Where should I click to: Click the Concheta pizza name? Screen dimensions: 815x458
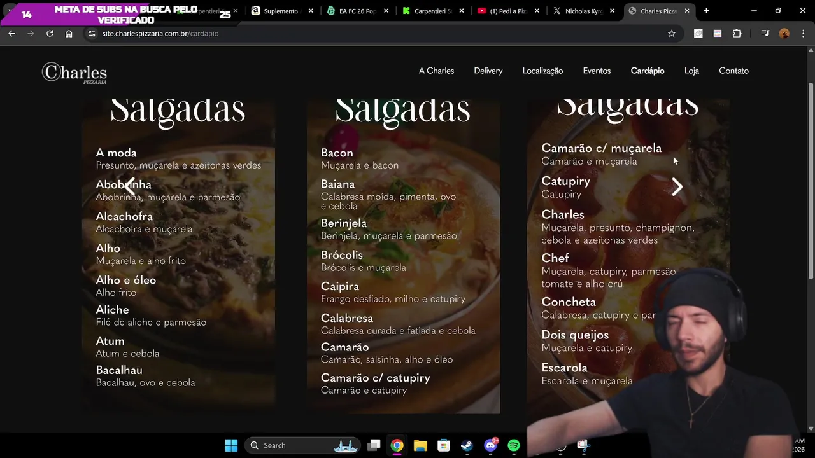[x=569, y=302]
